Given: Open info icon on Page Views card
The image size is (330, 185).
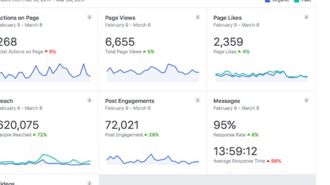Looking at the screenshot, I should [198, 17].
